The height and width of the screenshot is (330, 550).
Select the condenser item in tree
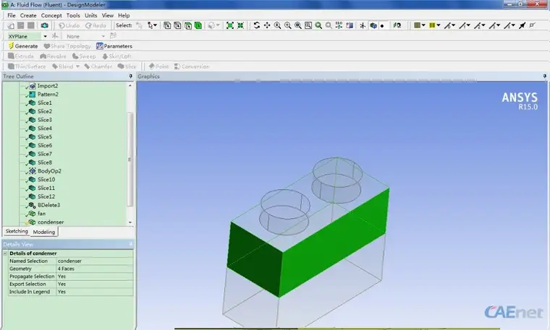coord(51,222)
